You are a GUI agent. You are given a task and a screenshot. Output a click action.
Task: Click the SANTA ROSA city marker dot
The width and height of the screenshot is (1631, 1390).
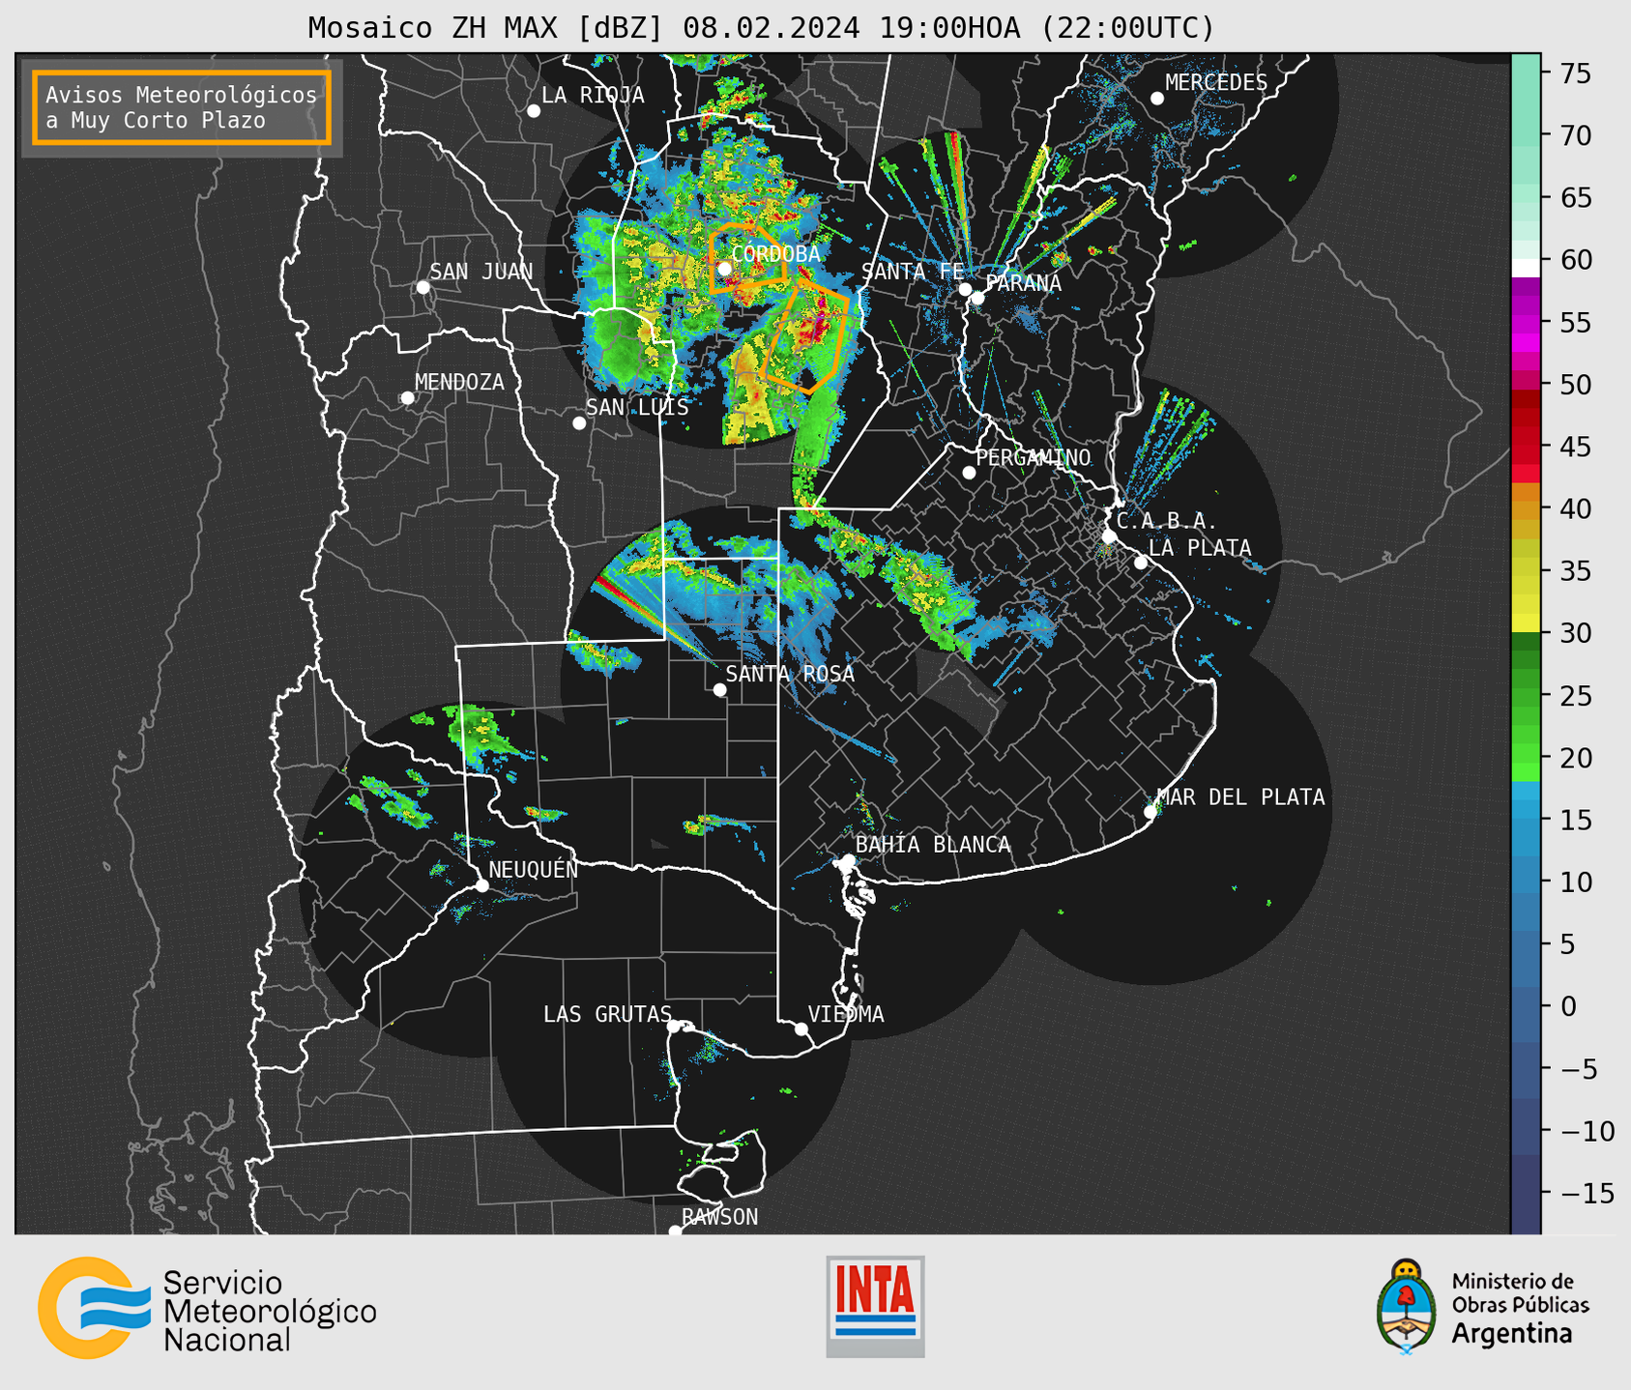(719, 690)
